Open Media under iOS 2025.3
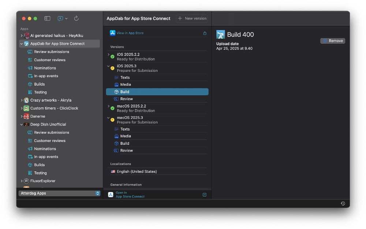This screenshot has height=229, width=366. click(157, 85)
